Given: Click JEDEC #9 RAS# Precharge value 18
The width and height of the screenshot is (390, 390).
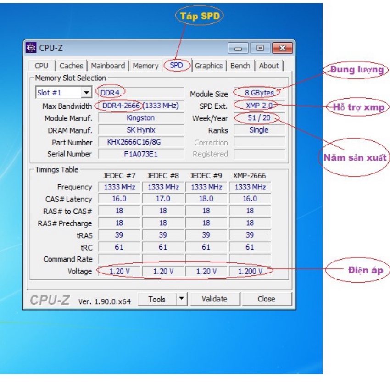Looking at the screenshot, I should click(206, 223).
